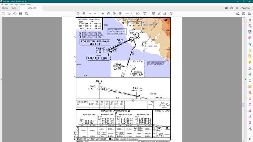Screen dimensions: 253x142
Task: Open the notifications bell
Action: [x=237, y=8]
